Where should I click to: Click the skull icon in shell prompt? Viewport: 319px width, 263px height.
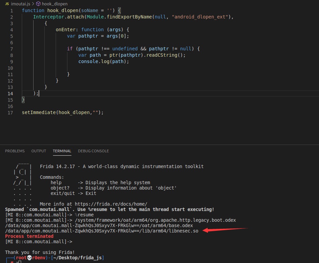pos(30,258)
